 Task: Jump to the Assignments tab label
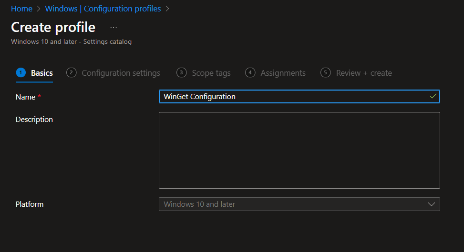283,73
